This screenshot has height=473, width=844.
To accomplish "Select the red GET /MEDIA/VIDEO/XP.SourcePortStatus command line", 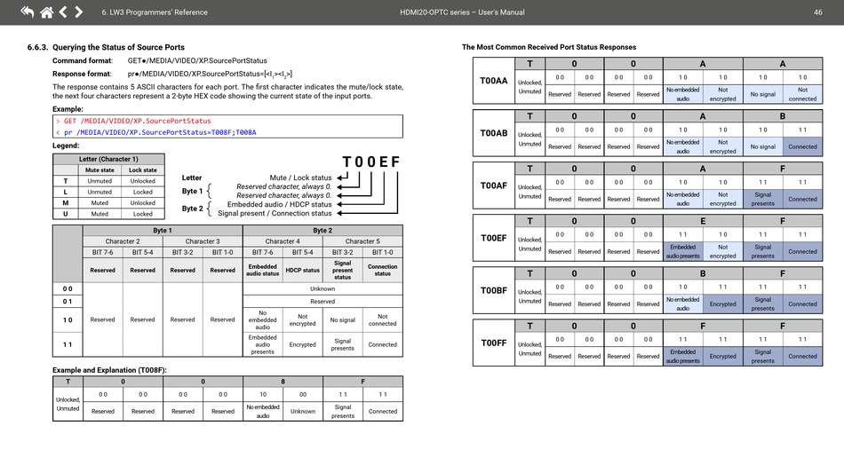I will pos(133,121).
